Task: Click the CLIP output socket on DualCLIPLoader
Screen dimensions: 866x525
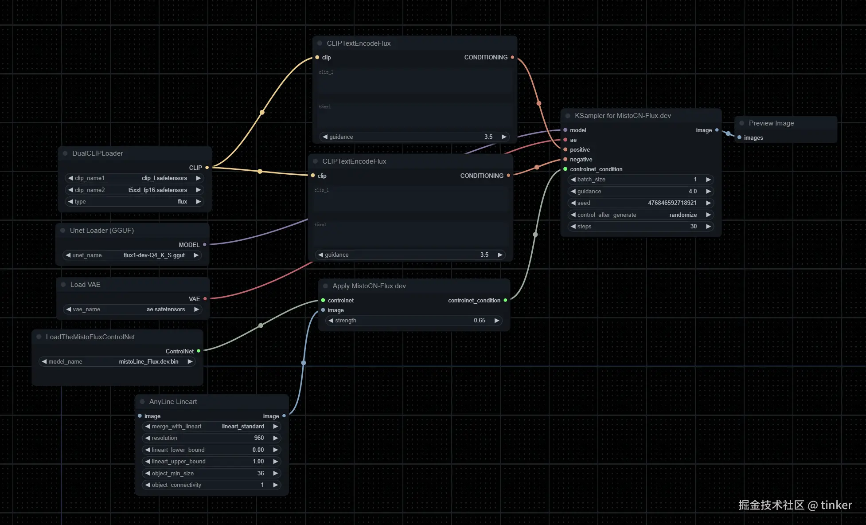Action: coord(207,168)
